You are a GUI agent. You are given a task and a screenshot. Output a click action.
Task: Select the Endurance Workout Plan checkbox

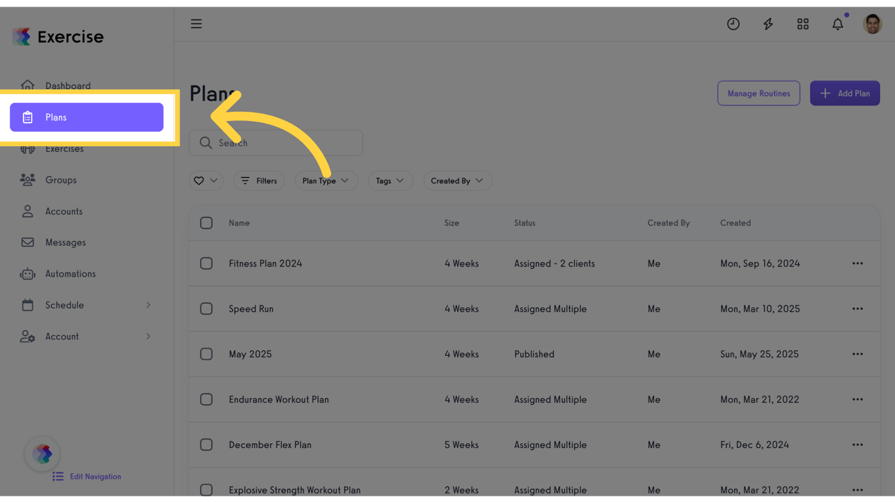click(x=206, y=400)
